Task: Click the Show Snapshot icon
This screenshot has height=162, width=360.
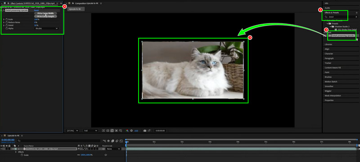Action: [149, 130]
